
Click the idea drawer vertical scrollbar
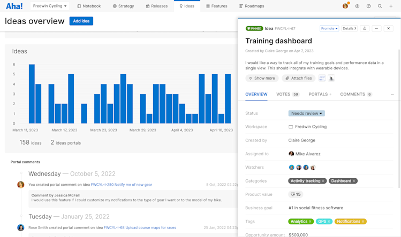tap(399, 118)
